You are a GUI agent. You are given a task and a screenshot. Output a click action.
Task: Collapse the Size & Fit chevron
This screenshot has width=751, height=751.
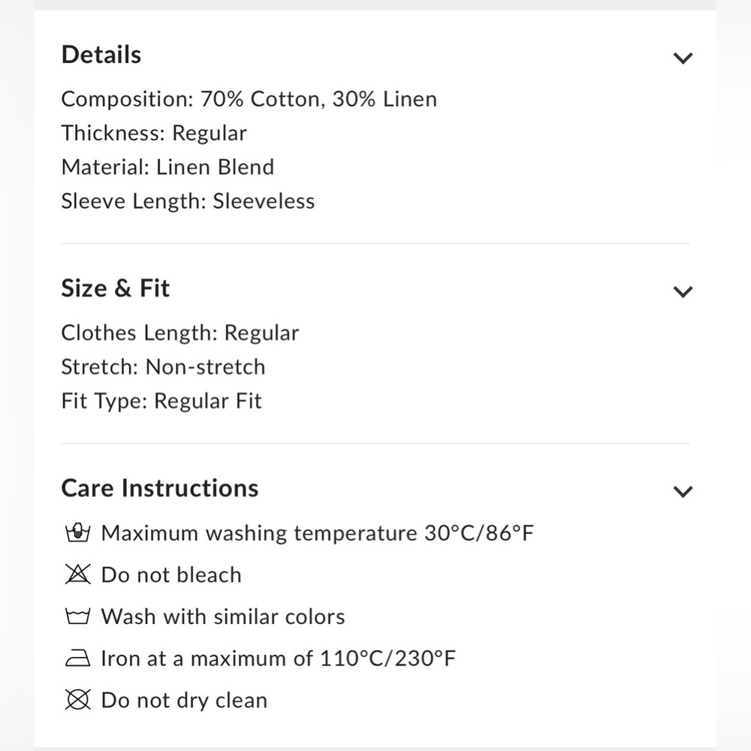click(683, 291)
